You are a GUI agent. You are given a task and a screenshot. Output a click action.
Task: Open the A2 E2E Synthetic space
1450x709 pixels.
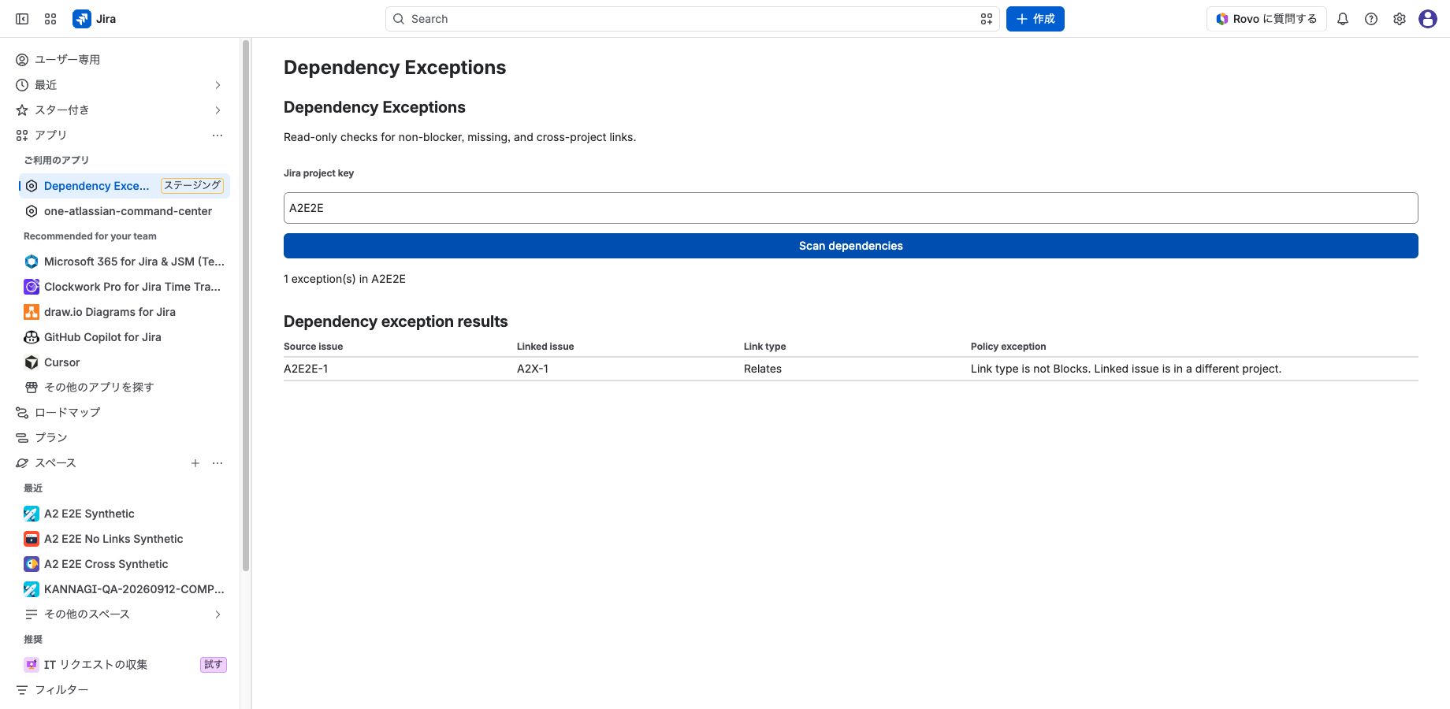coord(125,514)
